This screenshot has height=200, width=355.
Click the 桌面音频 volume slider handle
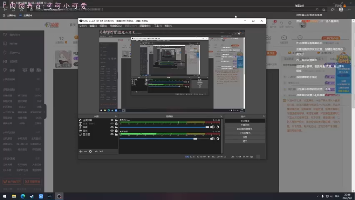tap(195, 139)
